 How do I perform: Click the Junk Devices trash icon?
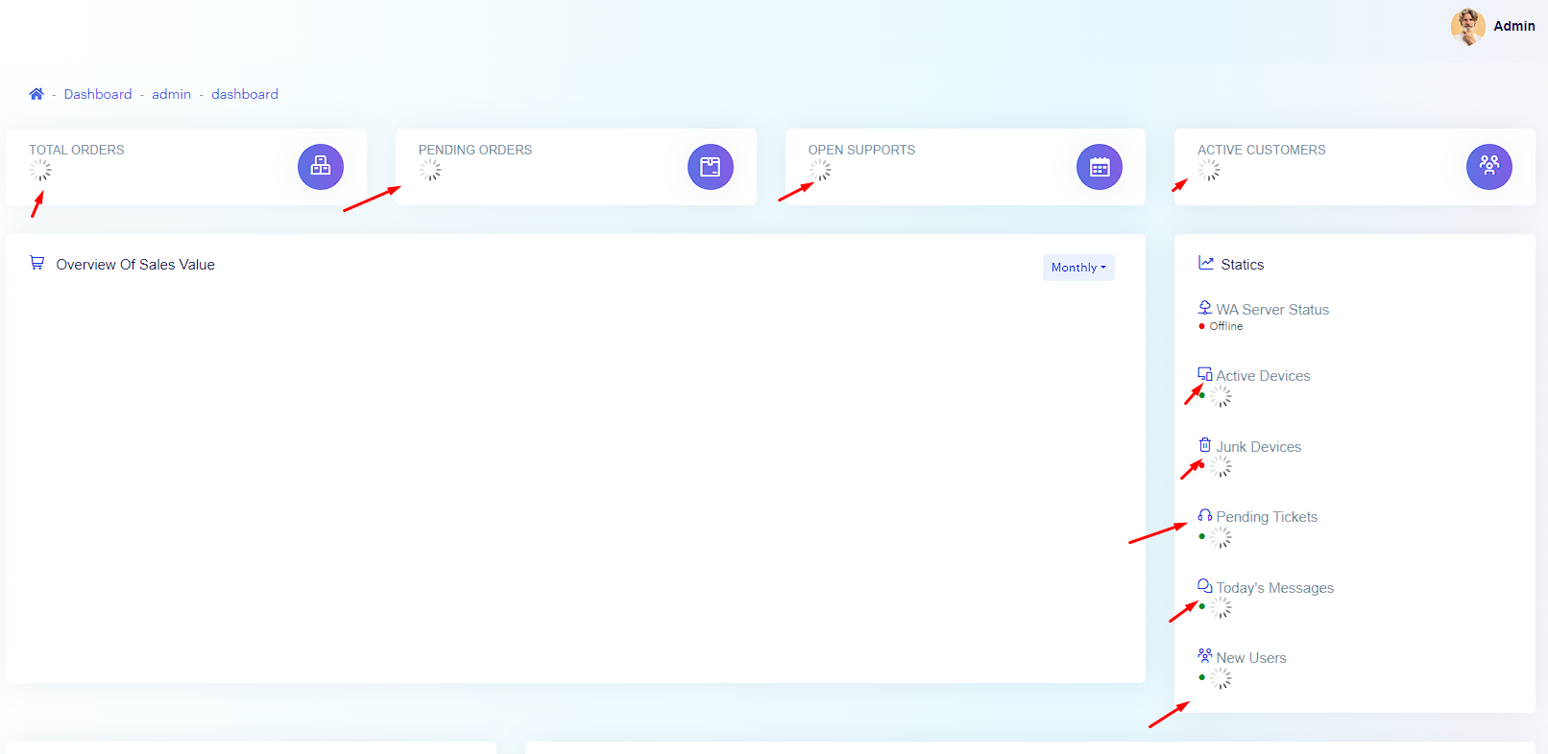tap(1204, 445)
